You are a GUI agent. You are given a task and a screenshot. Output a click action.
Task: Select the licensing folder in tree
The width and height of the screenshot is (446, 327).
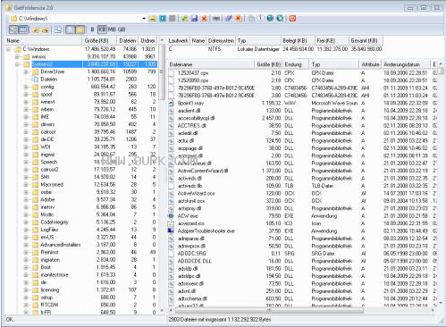coord(50,289)
